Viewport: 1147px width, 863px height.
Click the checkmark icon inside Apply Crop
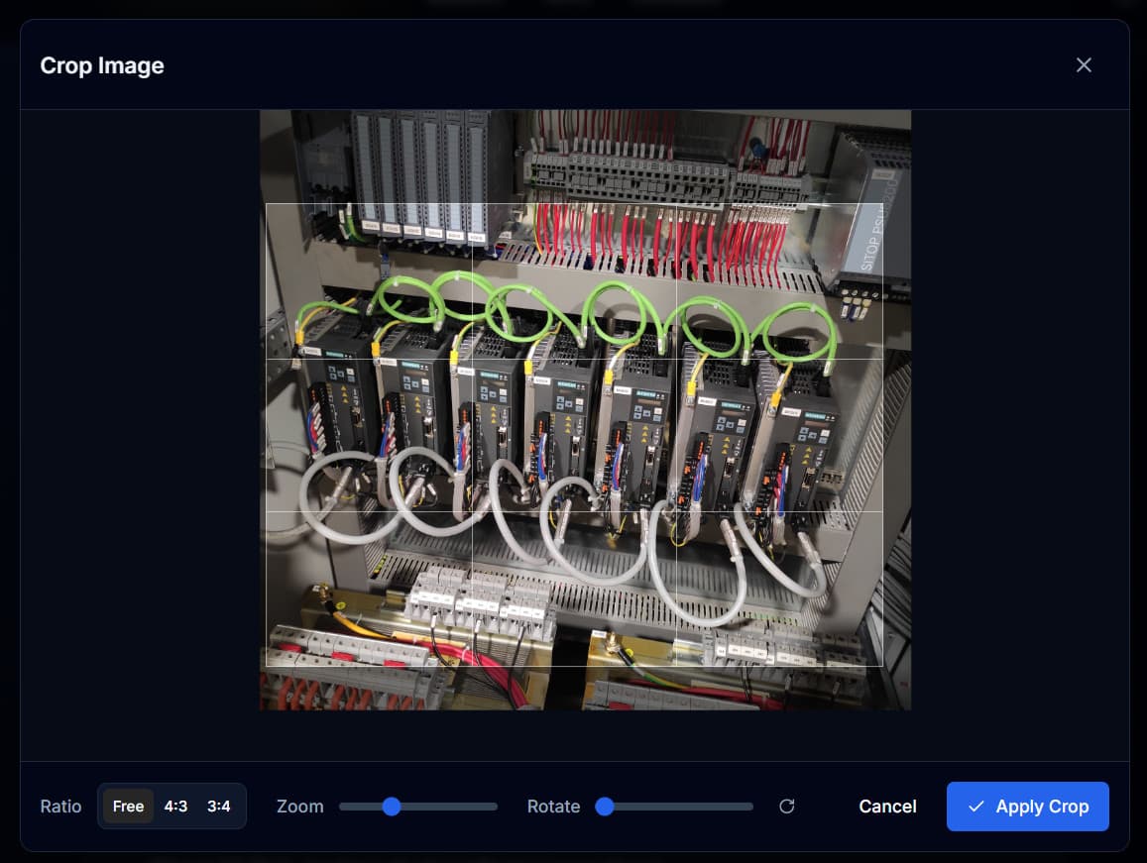976,807
